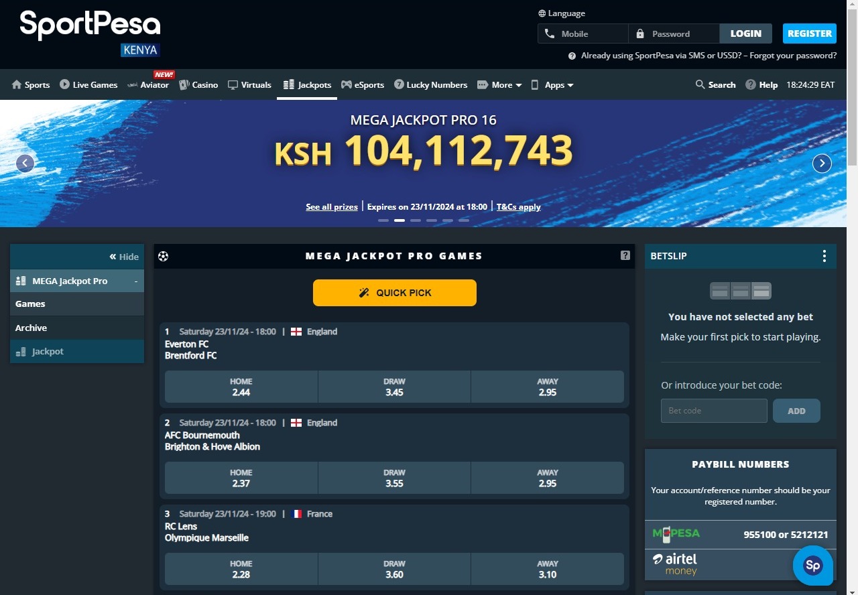Select the last banner carousel indicator
The width and height of the screenshot is (858, 595).
pyautogui.click(x=464, y=220)
